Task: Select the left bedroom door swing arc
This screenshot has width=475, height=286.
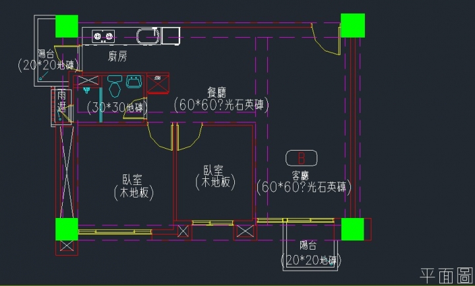Action: tap(160, 136)
